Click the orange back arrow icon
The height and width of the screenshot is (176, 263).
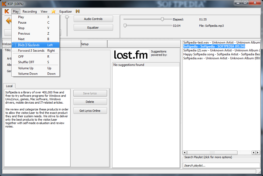pos(8,21)
